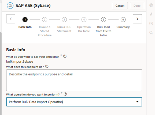Open the variables (x) sidebar icon

(151, 23)
